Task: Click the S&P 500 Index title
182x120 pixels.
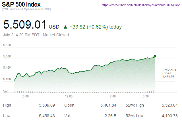Action: coord(21,5)
